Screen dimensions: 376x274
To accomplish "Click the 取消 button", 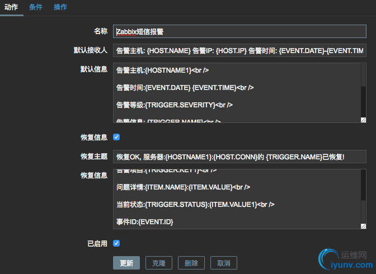I will 223,263.
